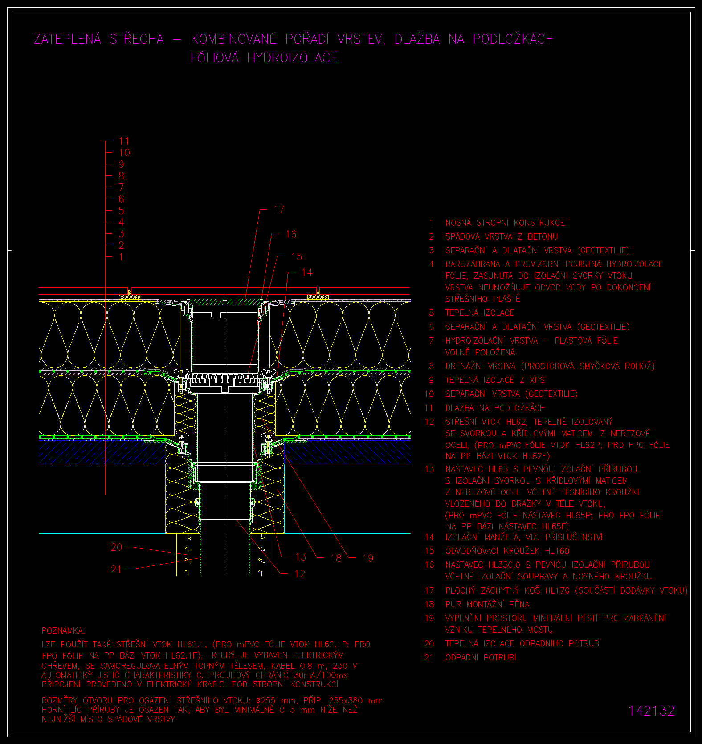Select legend entry 'PUR MONTÁŽNÍ PĚNA'
The height and width of the screenshot is (744, 702).
click(487, 605)
